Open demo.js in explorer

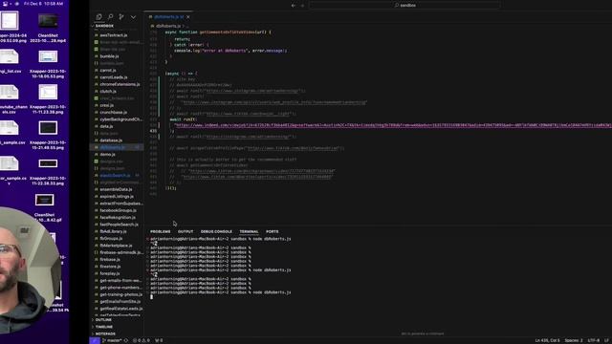click(107, 155)
